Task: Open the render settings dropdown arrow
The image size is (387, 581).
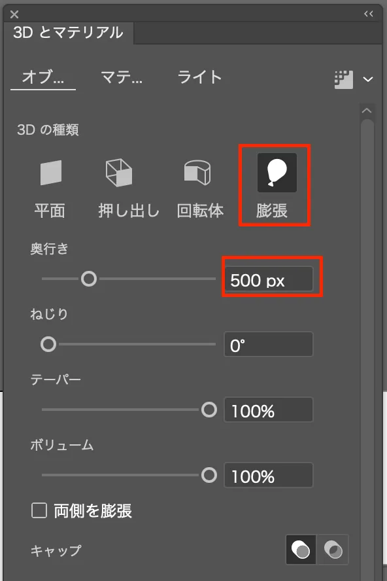Action: coord(368,79)
